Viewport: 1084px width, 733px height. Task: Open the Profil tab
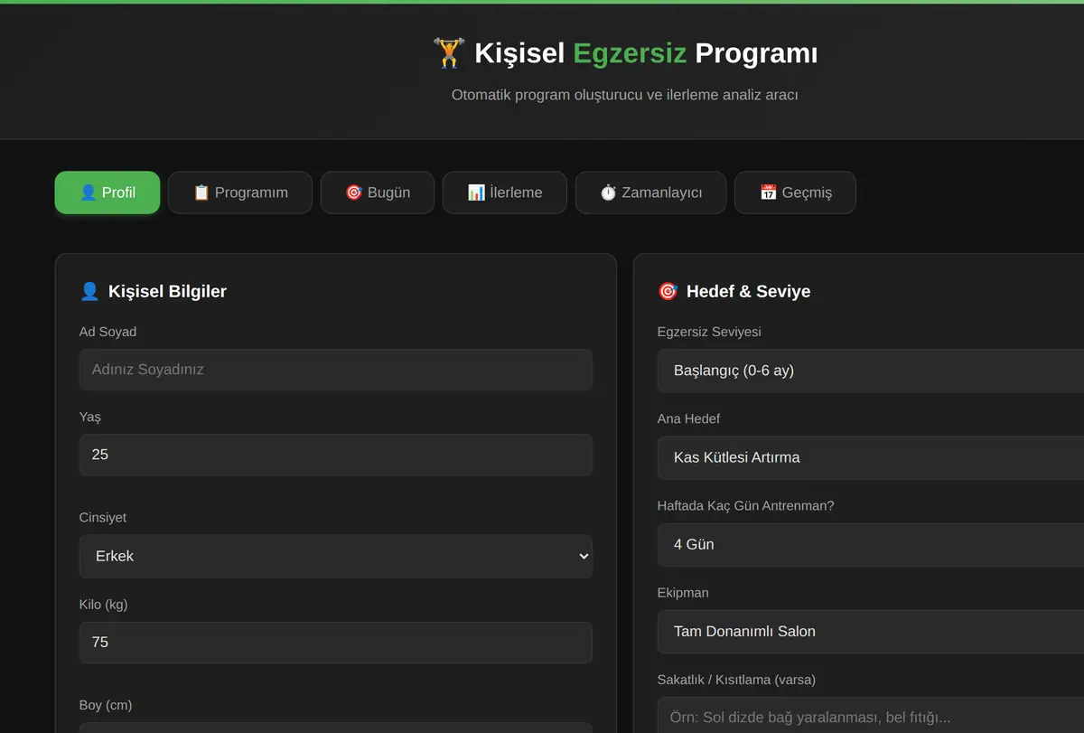tap(107, 193)
